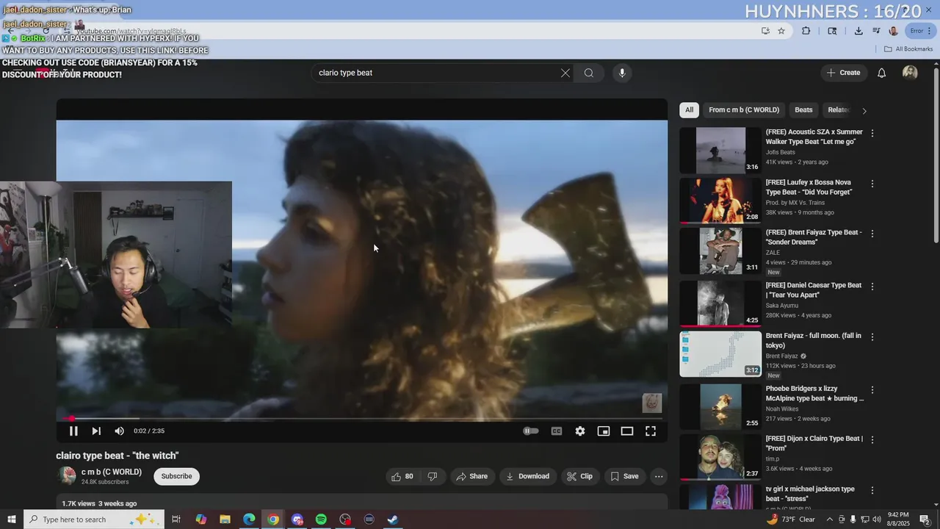Open Chrome downloads icon

click(858, 31)
